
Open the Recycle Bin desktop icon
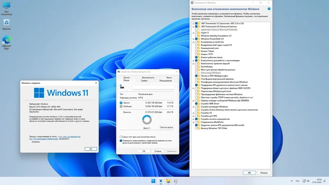7,24
